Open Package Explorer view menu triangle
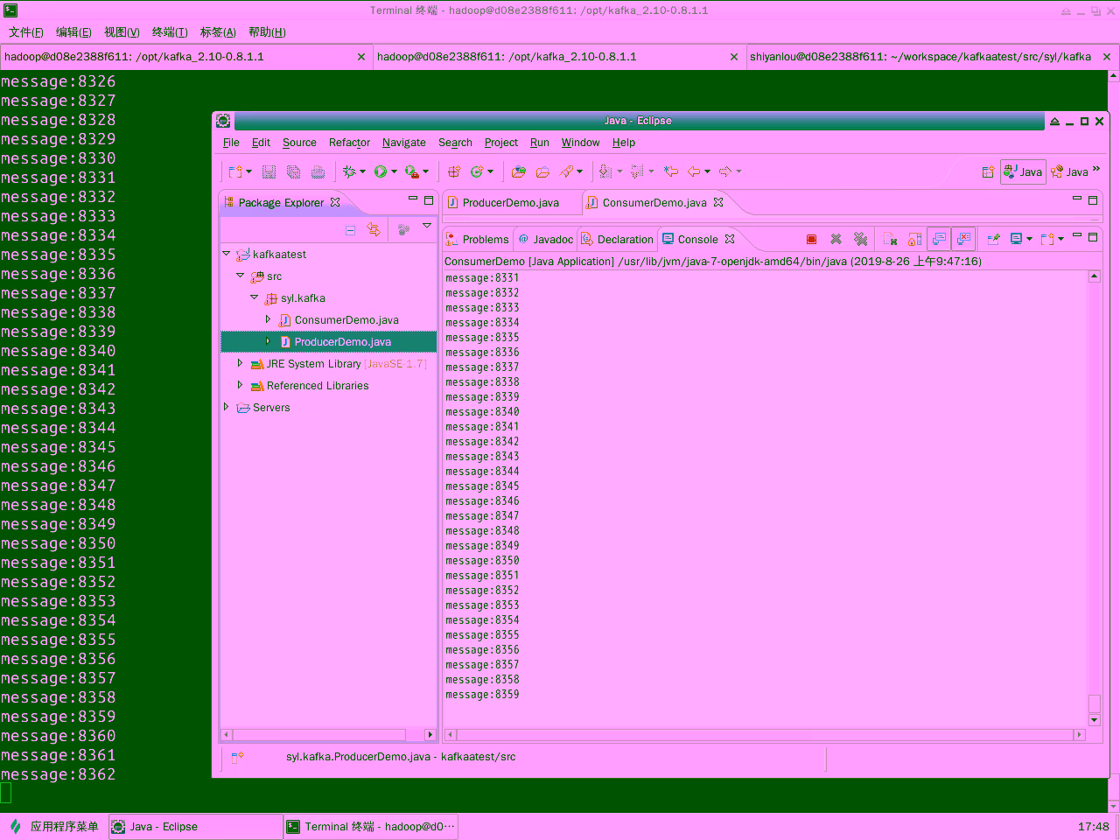This screenshot has height=840, width=1120. click(427, 226)
